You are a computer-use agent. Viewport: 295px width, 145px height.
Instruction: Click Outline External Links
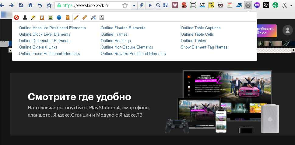click(x=38, y=47)
